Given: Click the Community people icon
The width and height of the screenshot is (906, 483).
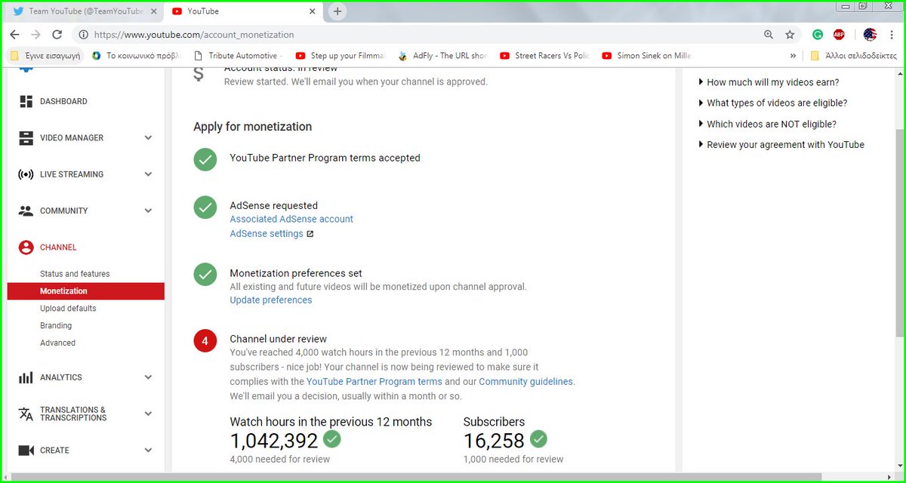Looking at the screenshot, I should click(x=26, y=211).
